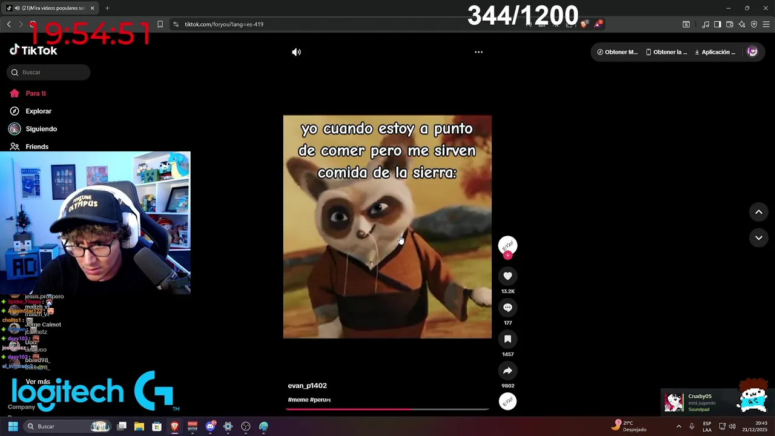Bookmark this page in Brave
The image size is (775, 436).
tap(160, 24)
